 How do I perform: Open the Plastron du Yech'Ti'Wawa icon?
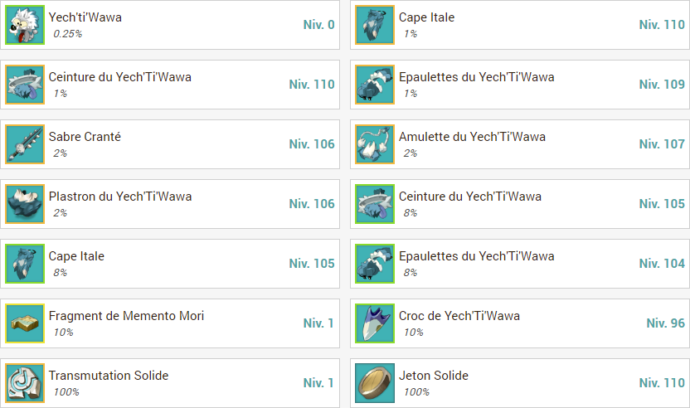coord(25,204)
